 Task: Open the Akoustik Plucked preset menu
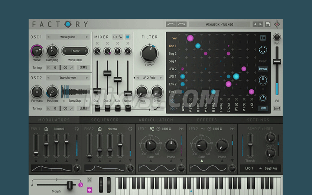219,25
